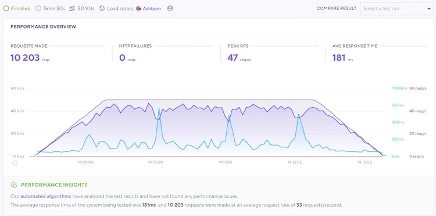Click the clock icon beside 5min 30s
Screen dimensions: 436x216
click(x=38, y=8)
